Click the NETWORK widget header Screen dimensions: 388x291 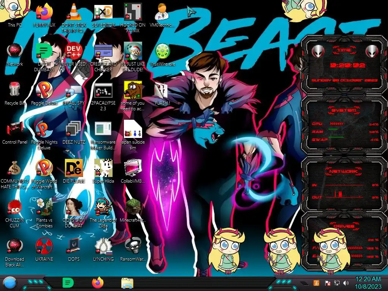pos(344,171)
